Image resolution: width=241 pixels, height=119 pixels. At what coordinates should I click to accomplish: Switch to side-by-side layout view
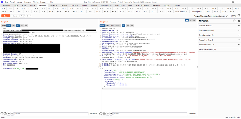point(187,21)
